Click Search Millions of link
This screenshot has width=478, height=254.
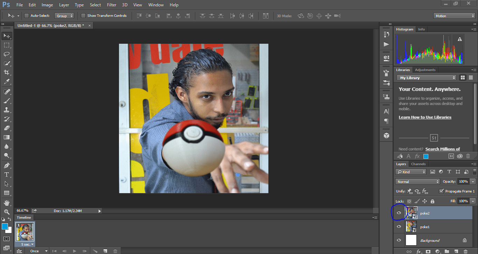coord(443,149)
